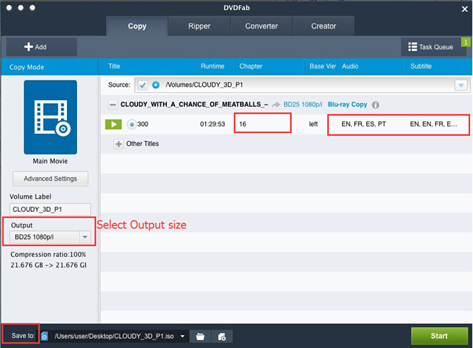Click the ISO image output icon
This screenshot has height=348, width=473.
(x=222, y=337)
